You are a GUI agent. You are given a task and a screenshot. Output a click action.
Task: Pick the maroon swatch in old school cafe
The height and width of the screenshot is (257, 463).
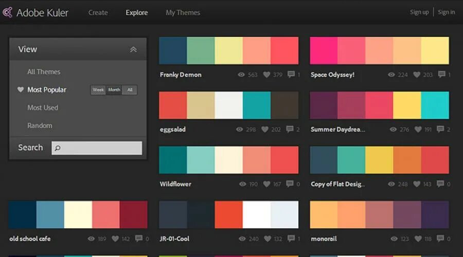click(134, 214)
